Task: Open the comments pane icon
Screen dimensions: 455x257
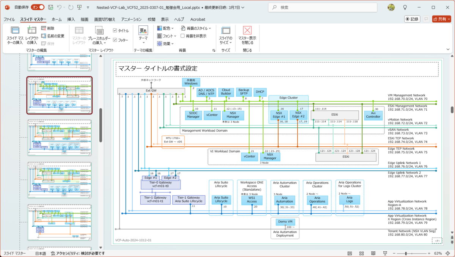Action: pyautogui.click(x=426, y=19)
